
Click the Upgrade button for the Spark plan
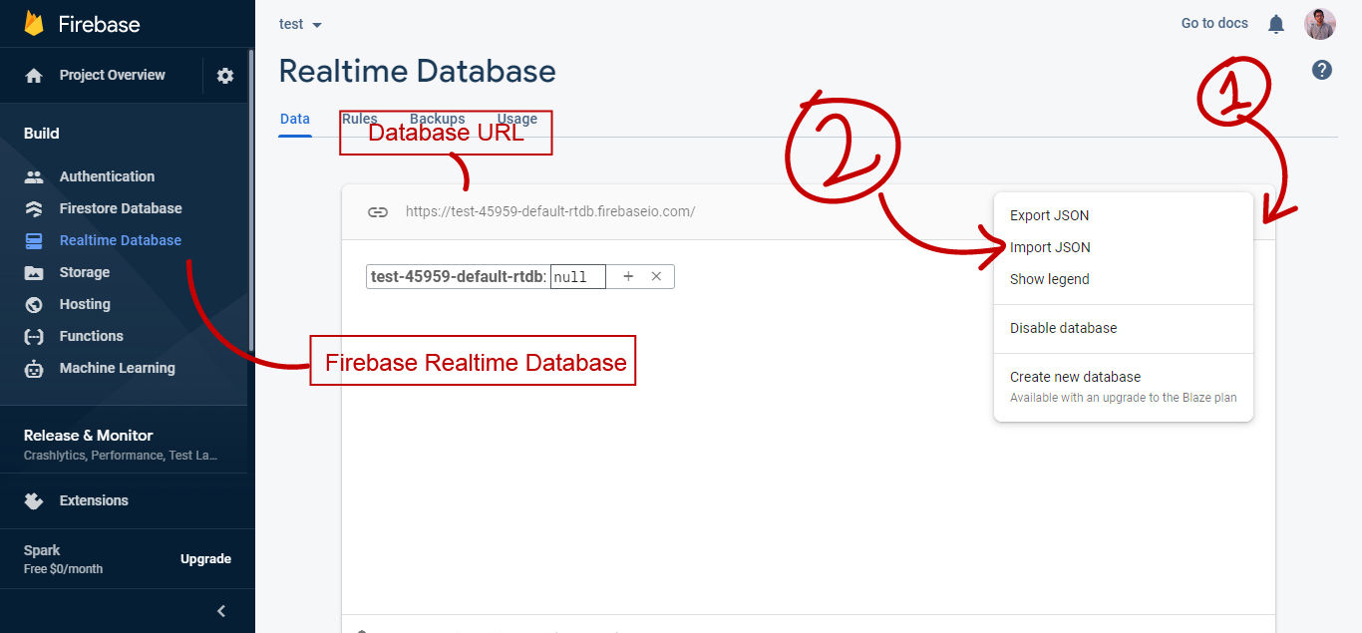(205, 558)
